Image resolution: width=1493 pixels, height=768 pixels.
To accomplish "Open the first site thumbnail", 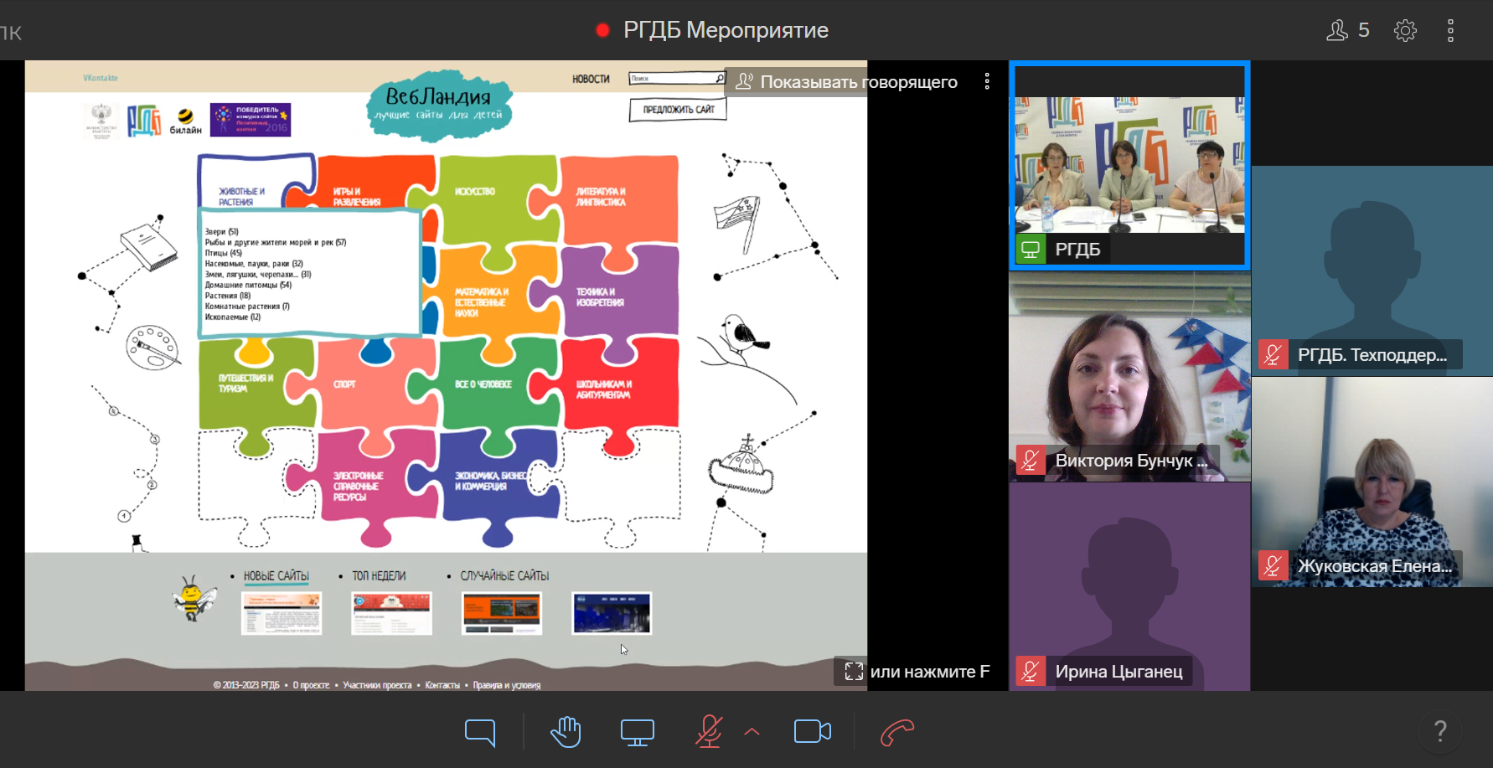I will coord(282,613).
